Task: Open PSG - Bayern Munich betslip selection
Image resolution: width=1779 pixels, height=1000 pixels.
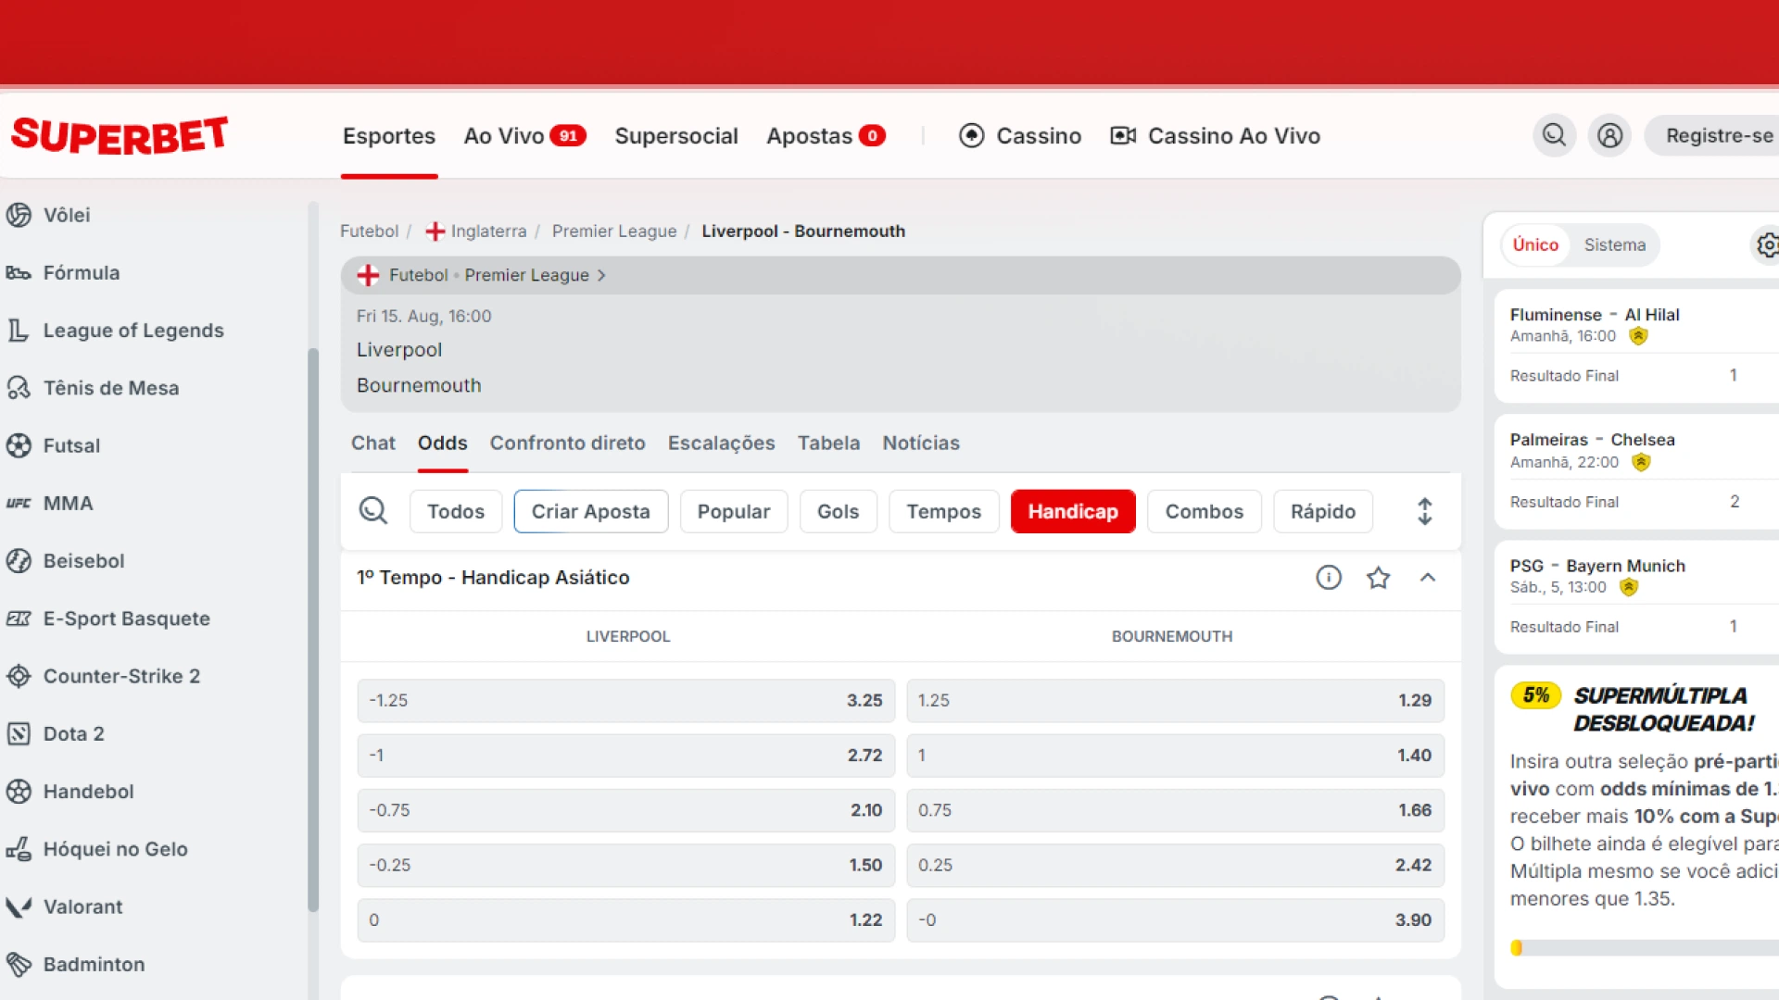Action: coord(1638,596)
